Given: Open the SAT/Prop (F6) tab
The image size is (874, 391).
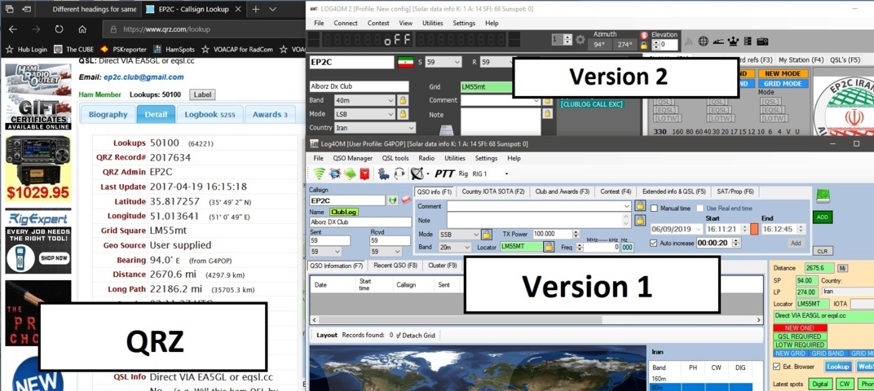Looking at the screenshot, I should (735, 191).
